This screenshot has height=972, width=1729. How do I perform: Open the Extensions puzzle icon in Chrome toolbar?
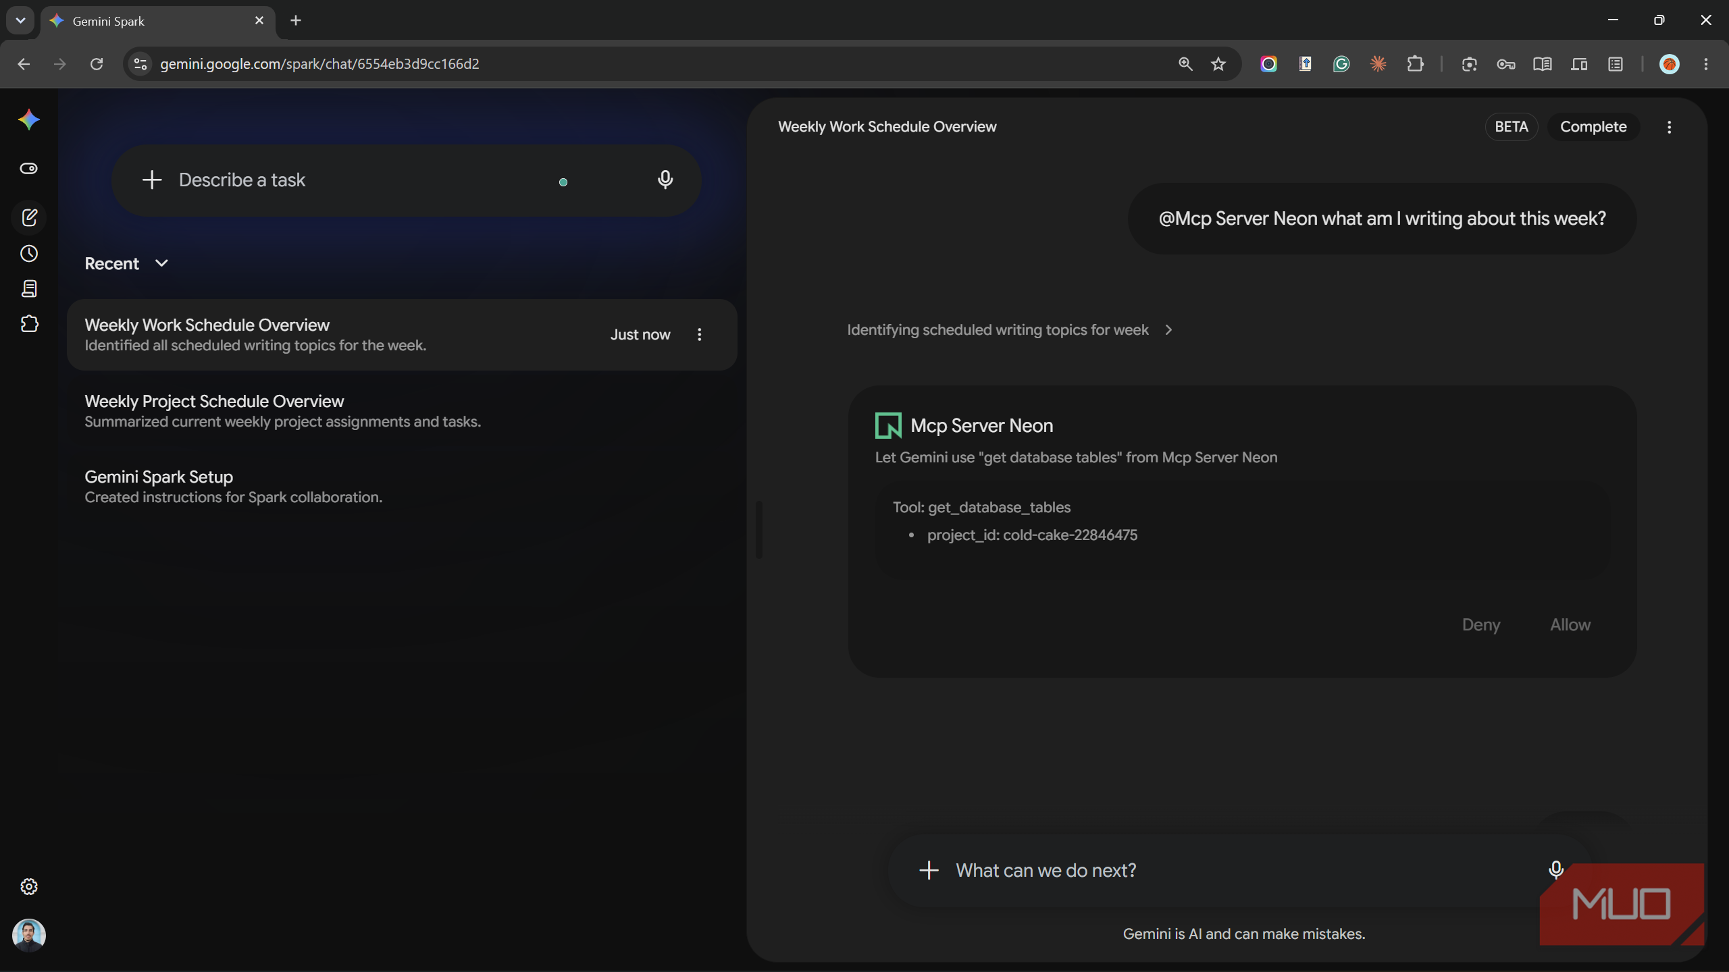(1415, 64)
